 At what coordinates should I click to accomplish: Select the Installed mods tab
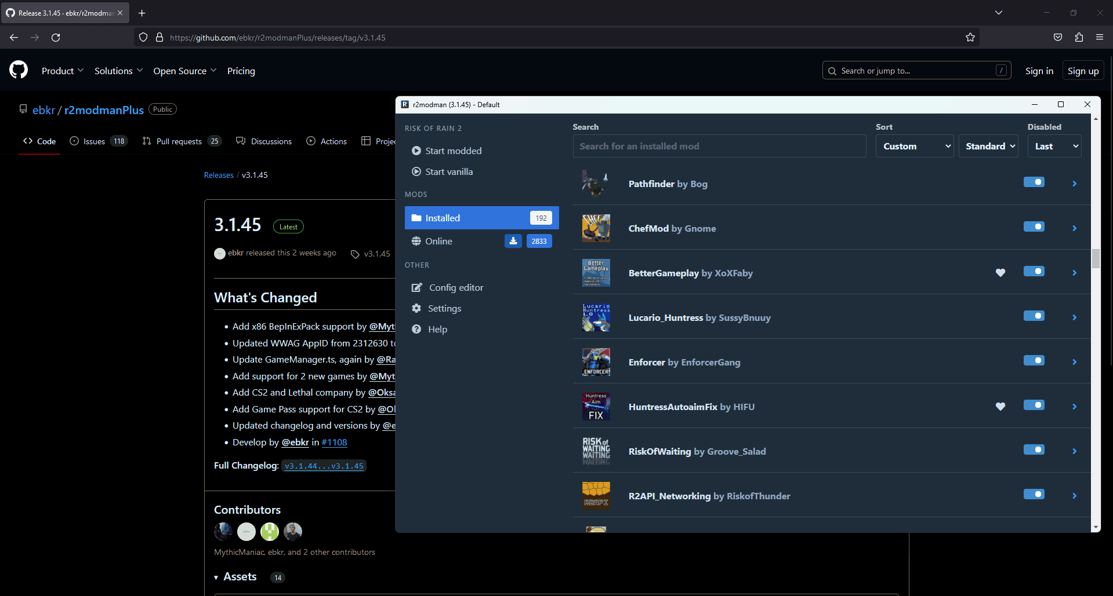481,218
